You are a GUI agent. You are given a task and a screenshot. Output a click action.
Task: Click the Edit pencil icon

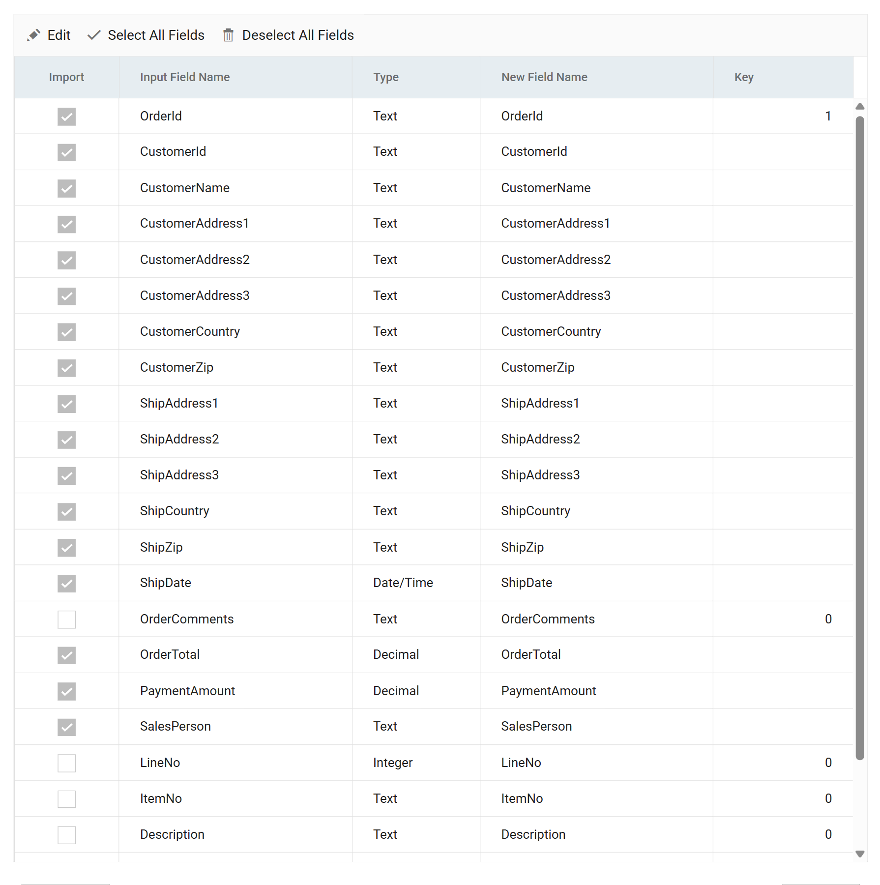pos(33,35)
